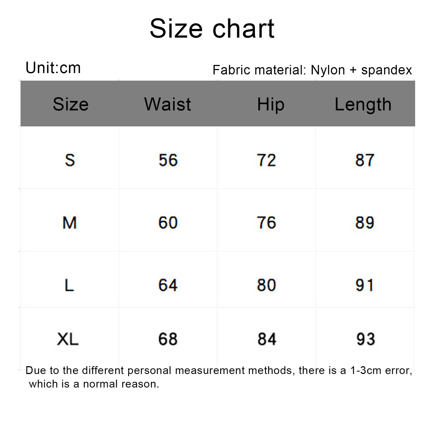The height and width of the screenshot is (433, 433).
Task: Click the Size chart title
Action: (x=212, y=28)
